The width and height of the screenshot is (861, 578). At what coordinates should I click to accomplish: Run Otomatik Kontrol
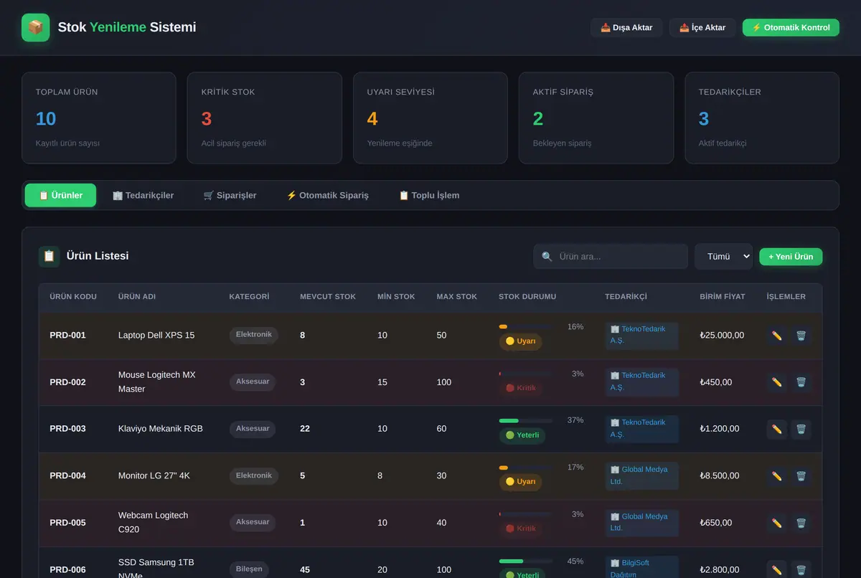click(791, 27)
